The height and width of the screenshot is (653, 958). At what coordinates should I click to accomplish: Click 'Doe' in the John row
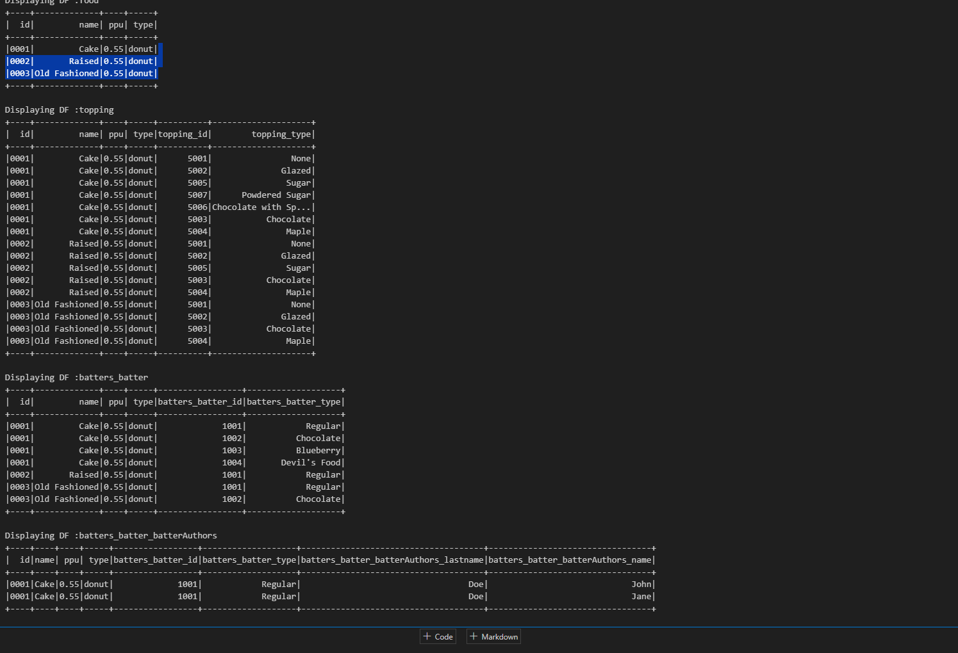click(x=476, y=584)
